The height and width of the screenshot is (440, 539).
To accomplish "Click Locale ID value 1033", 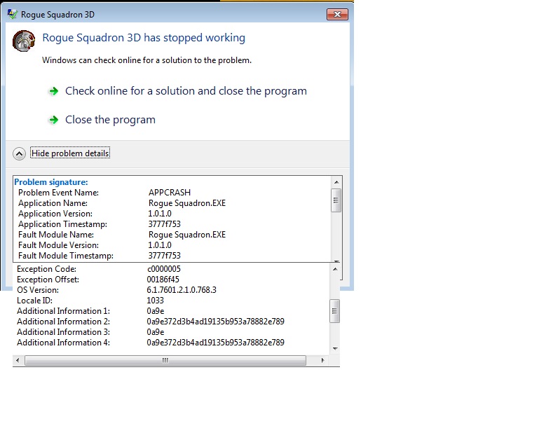I will (155, 301).
